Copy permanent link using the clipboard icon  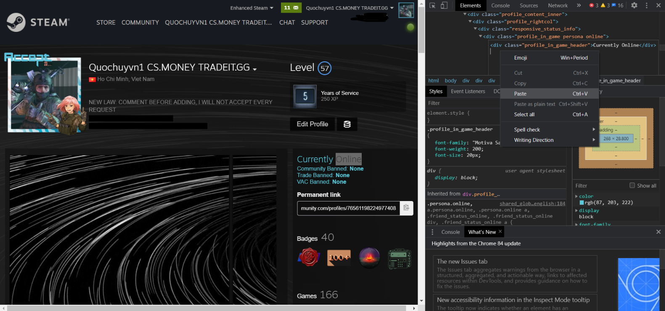click(x=406, y=208)
